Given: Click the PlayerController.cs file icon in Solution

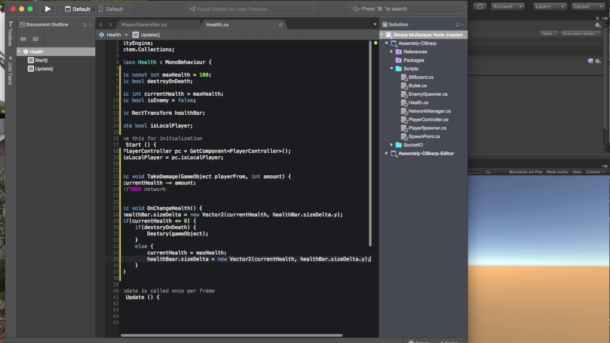Looking at the screenshot, I should [x=404, y=120].
